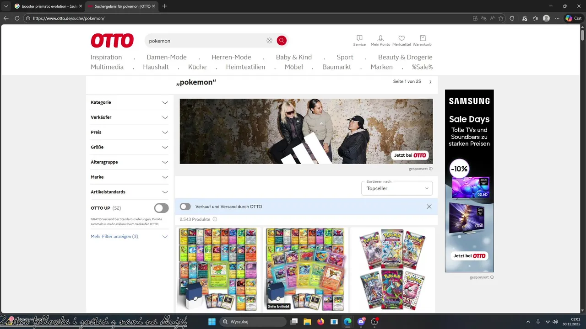
Task: Open Firefox from taskbar
Action: pyautogui.click(x=320, y=322)
